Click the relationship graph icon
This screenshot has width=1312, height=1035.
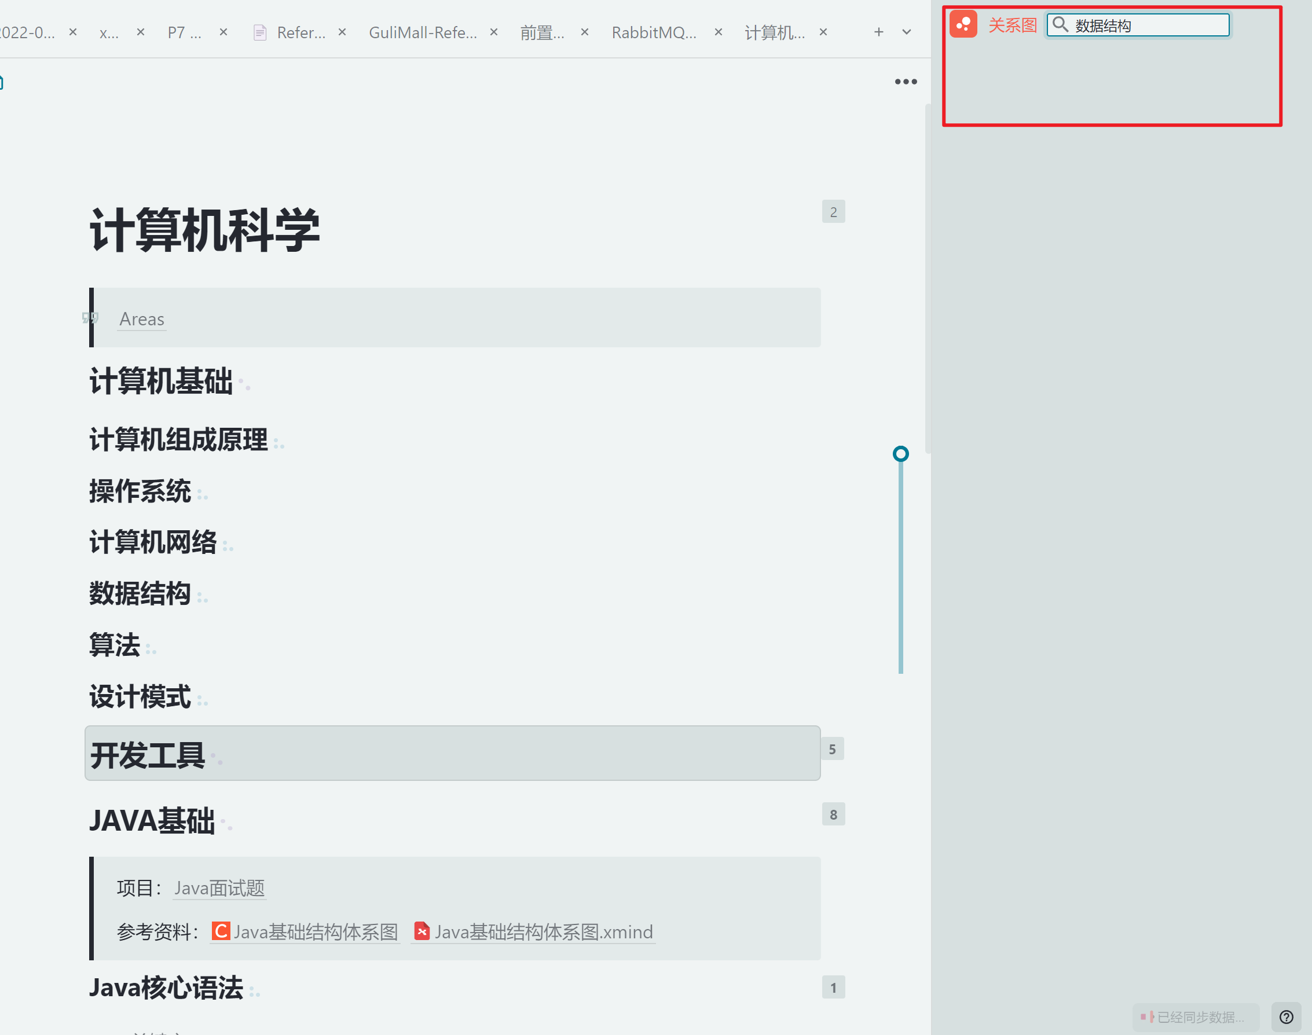coord(963,24)
